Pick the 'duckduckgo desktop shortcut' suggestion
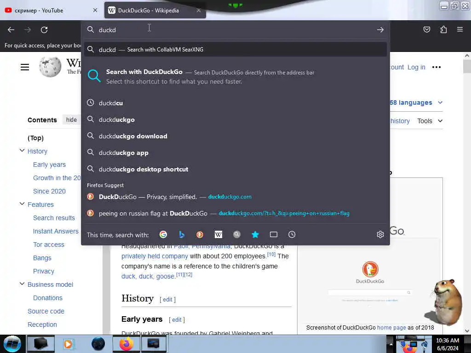The image size is (471, 353). (x=235, y=169)
